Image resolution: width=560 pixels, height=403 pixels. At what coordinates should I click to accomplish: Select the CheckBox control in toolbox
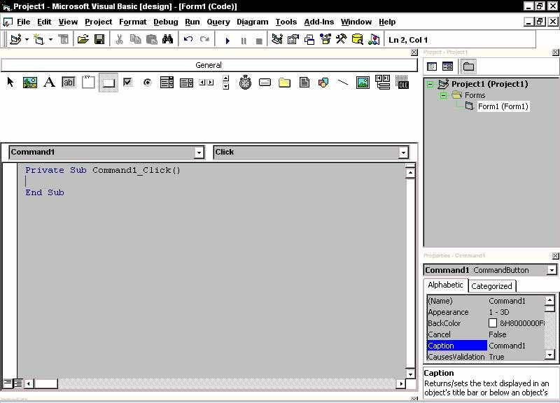(127, 83)
